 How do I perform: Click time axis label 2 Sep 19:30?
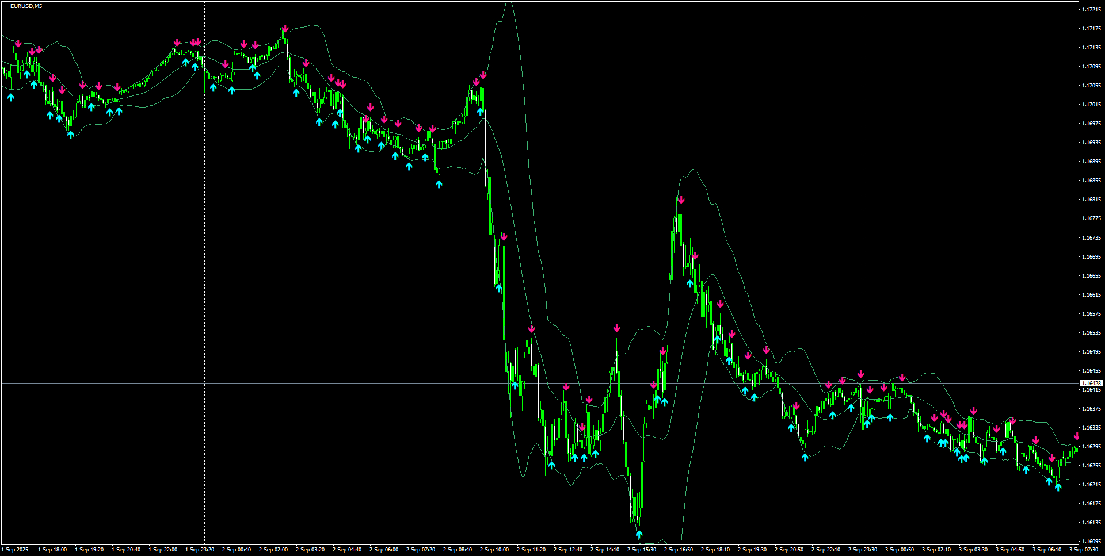tap(752, 550)
